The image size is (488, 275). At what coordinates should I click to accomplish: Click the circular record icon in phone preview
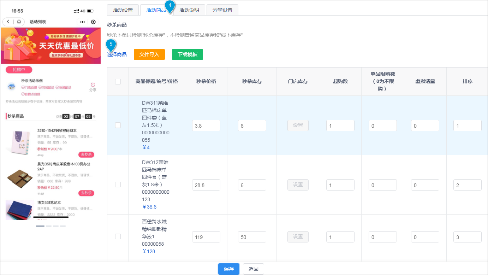tap(93, 22)
